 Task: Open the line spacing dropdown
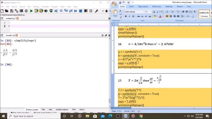pos(183,16)
